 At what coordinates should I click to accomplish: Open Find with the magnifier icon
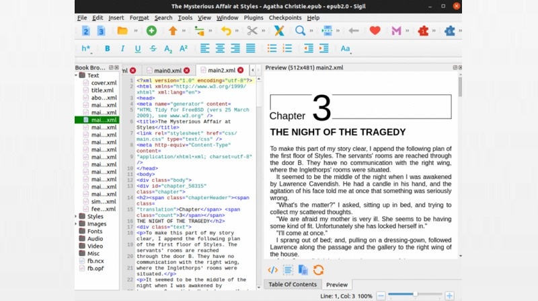[300, 31]
